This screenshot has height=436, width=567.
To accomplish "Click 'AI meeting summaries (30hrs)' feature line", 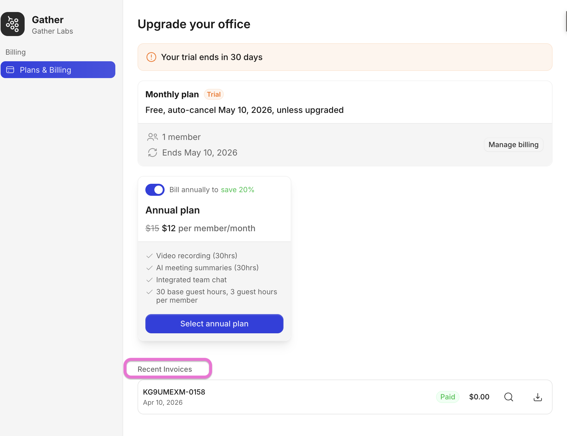I will 207,268.
